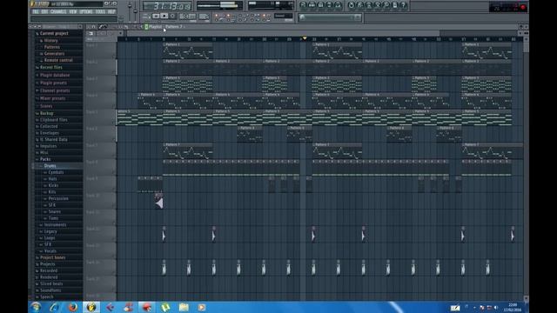This screenshot has height=313, width=557.
Task: Open the Backup folder
Action: (46, 114)
